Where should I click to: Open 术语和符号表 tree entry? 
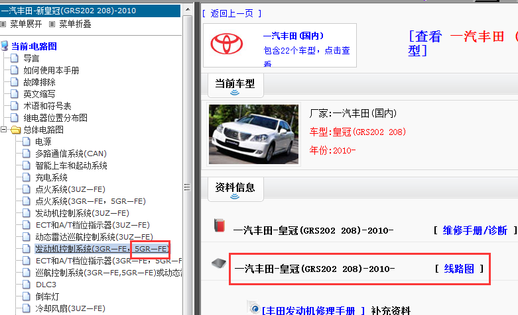point(47,106)
